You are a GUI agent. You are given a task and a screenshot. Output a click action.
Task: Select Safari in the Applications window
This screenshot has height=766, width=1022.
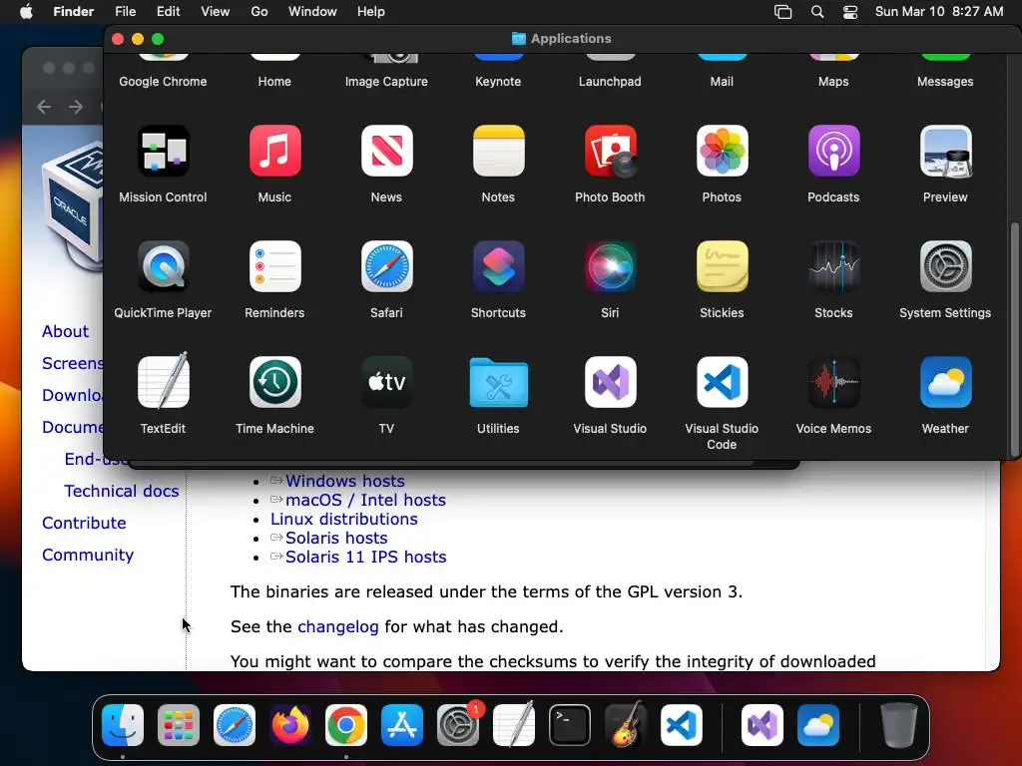(386, 266)
